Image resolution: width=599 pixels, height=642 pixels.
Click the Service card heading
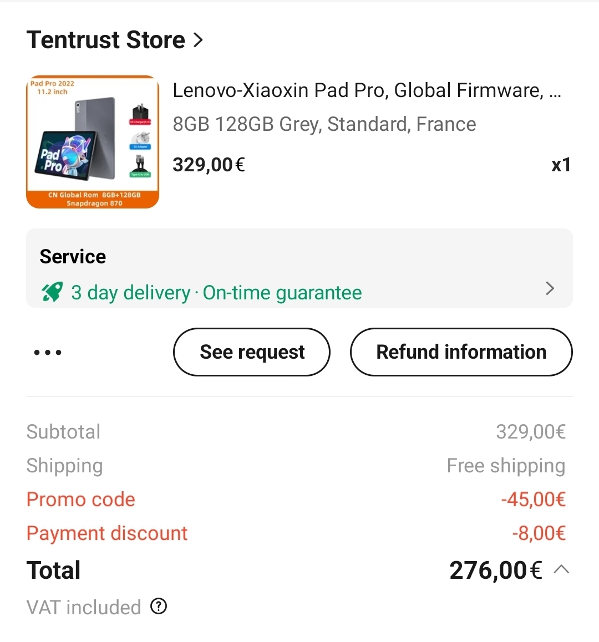[73, 257]
